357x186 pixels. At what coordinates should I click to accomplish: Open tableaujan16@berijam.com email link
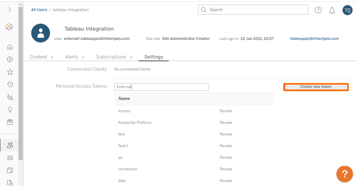(314, 39)
